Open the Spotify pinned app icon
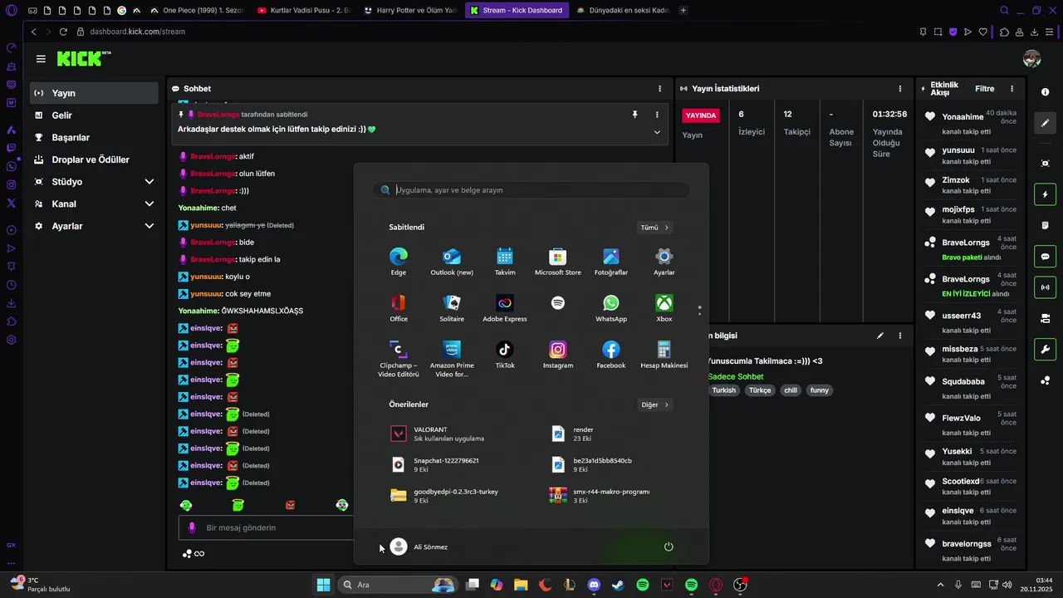 click(558, 303)
